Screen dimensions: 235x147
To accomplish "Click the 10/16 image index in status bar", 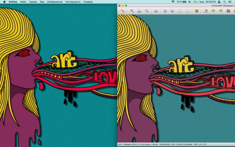I will [x=120, y=144].
